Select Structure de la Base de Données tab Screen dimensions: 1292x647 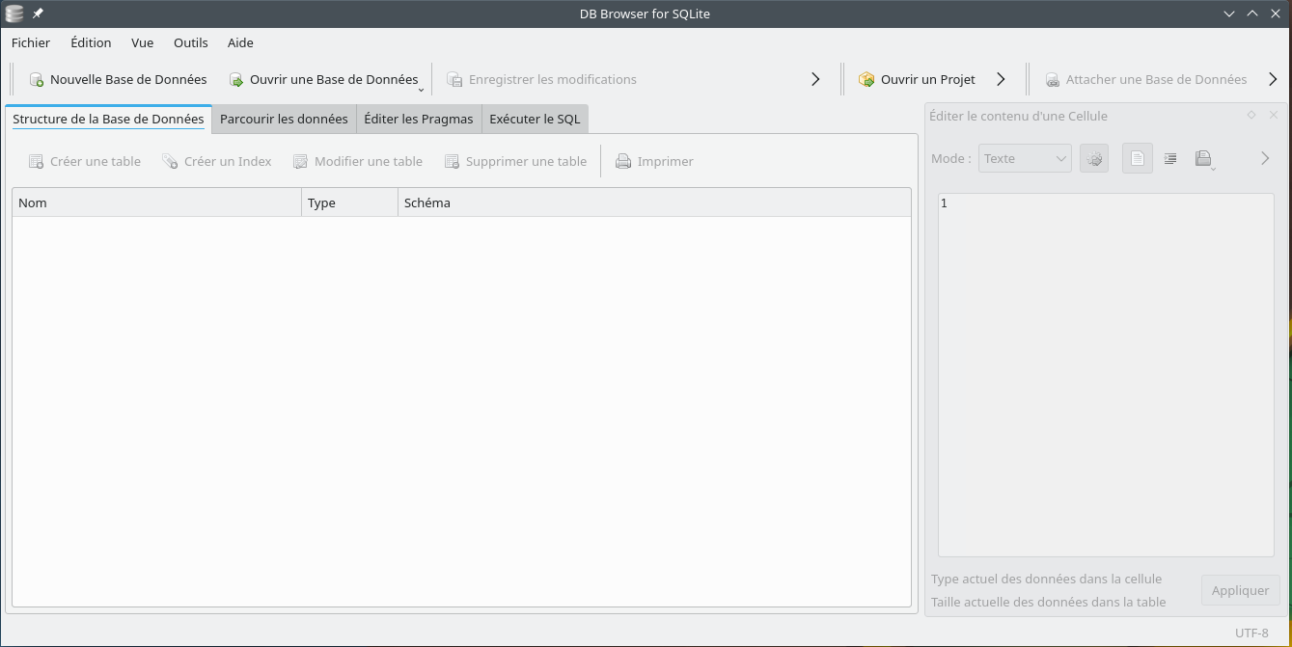pos(108,119)
